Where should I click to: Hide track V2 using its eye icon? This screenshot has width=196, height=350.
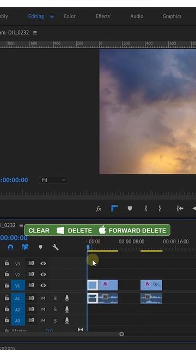(43, 274)
